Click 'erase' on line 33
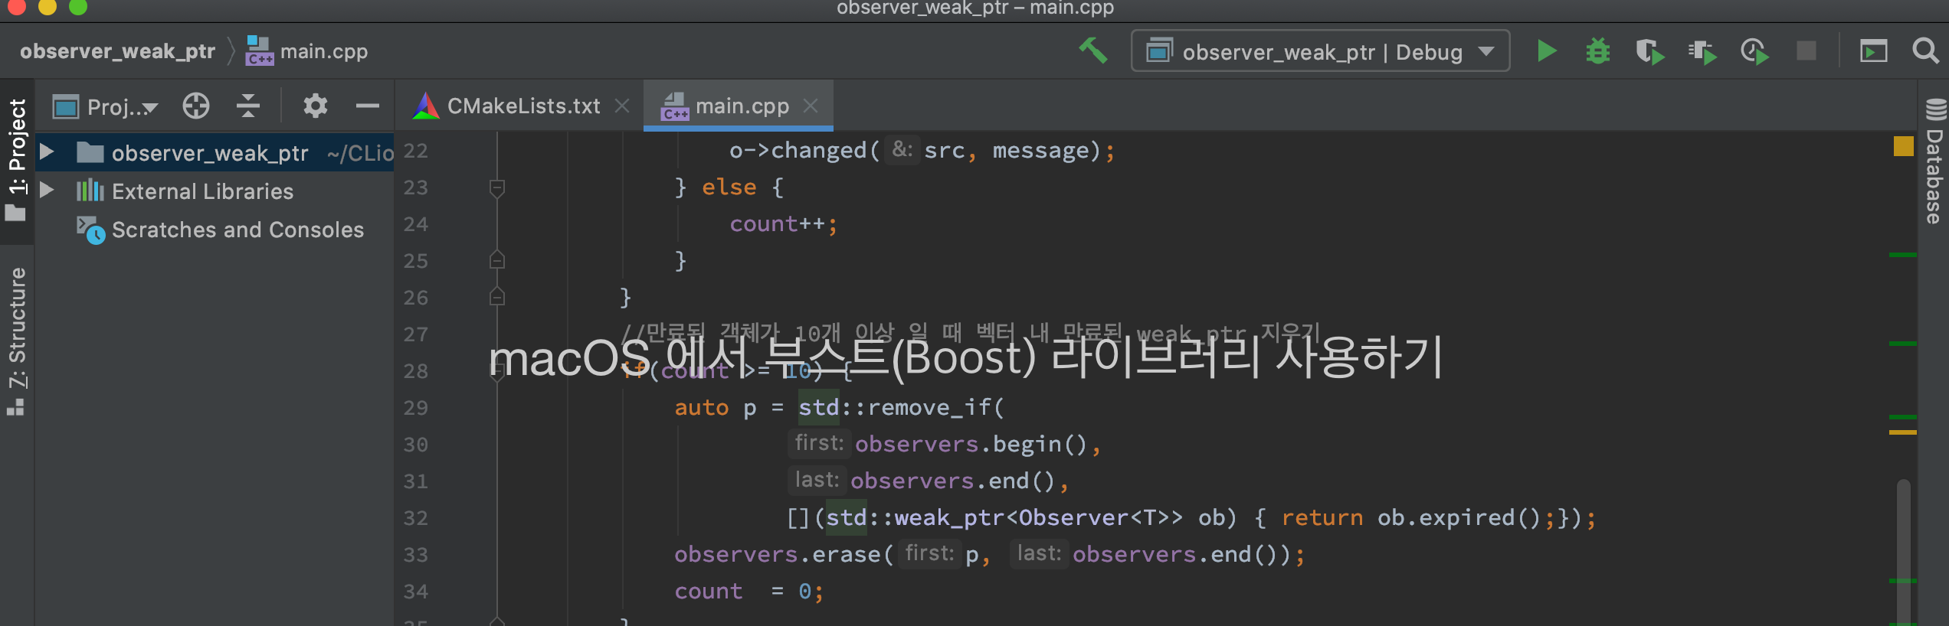 point(846,555)
